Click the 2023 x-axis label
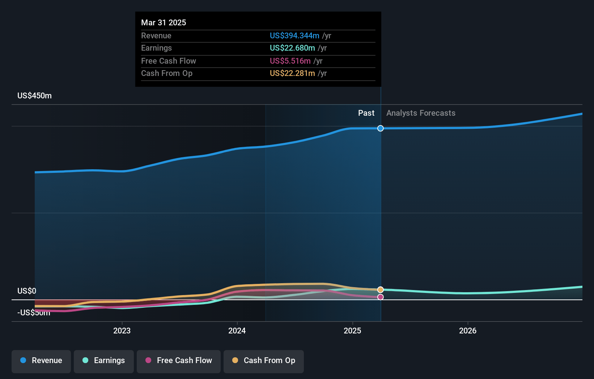 (122, 331)
